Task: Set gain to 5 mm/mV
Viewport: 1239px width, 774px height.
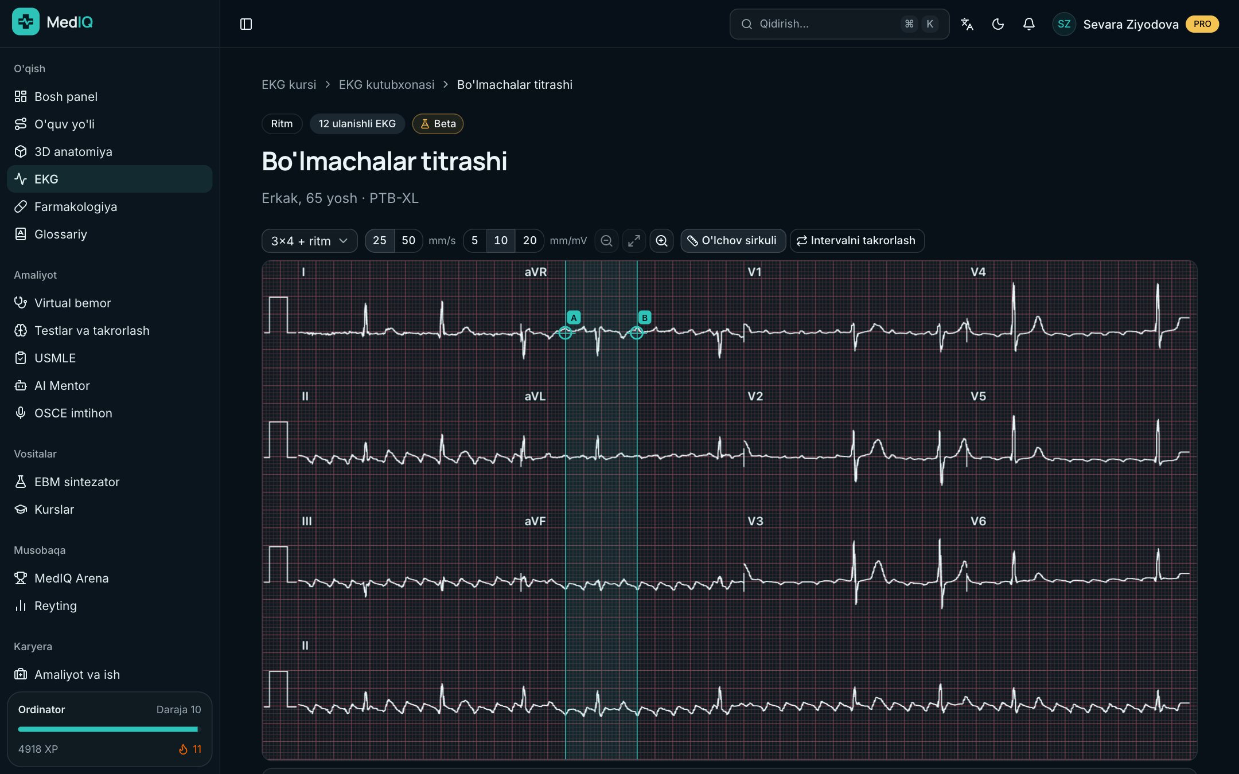Action: click(x=474, y=241)
